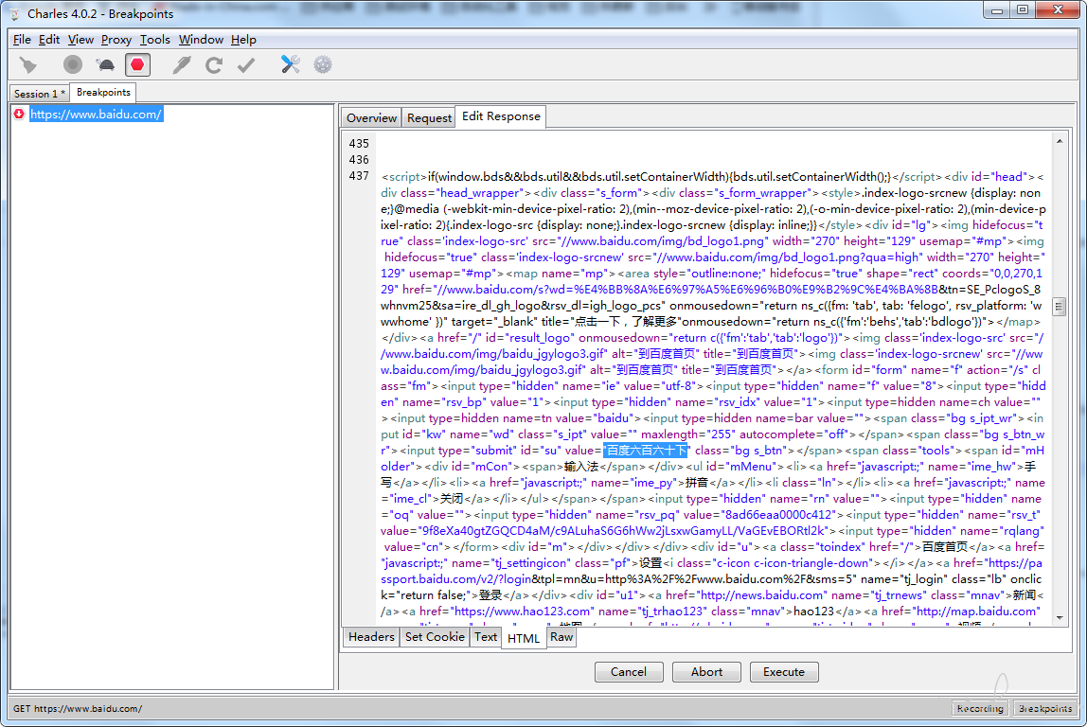Click the Cancel button
The image size is (1087, 727).
(629, 671)
